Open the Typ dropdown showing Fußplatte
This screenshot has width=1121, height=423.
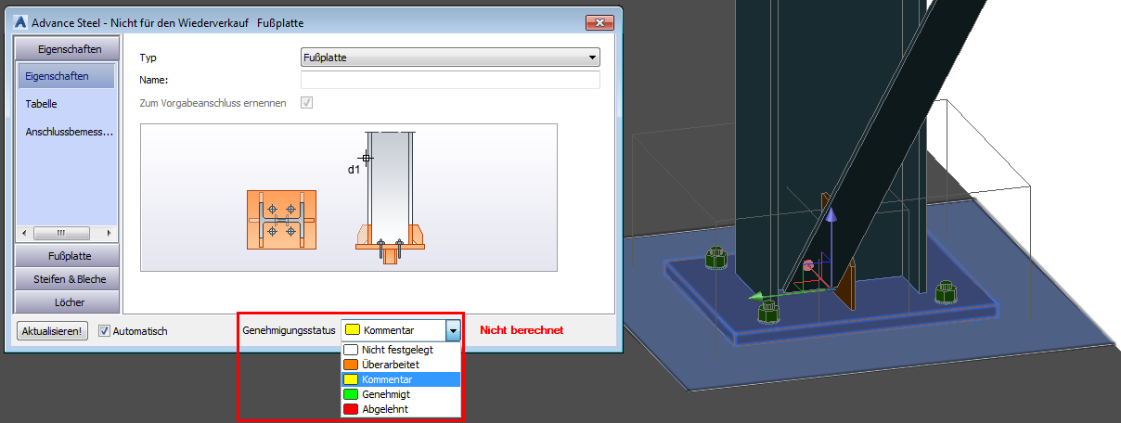pyautogui.click(x=450, y=58)
